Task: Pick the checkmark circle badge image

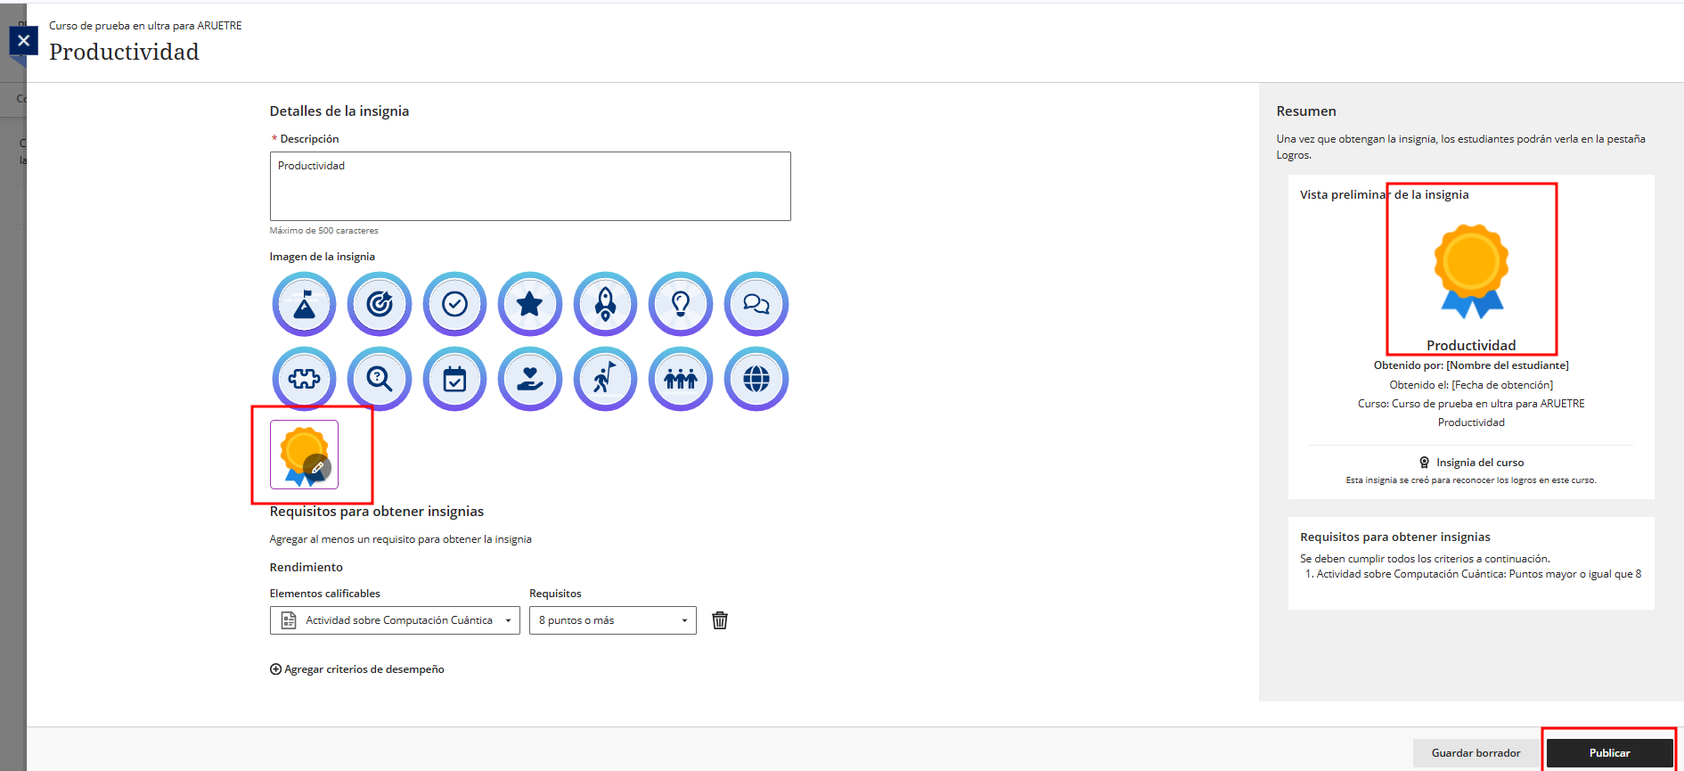Action: (x=454, y=305)
